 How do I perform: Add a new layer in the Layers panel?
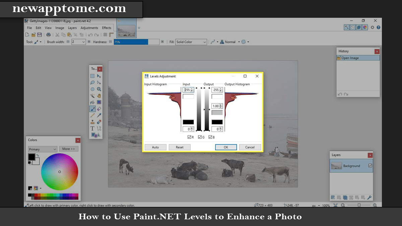pos(332,198)
